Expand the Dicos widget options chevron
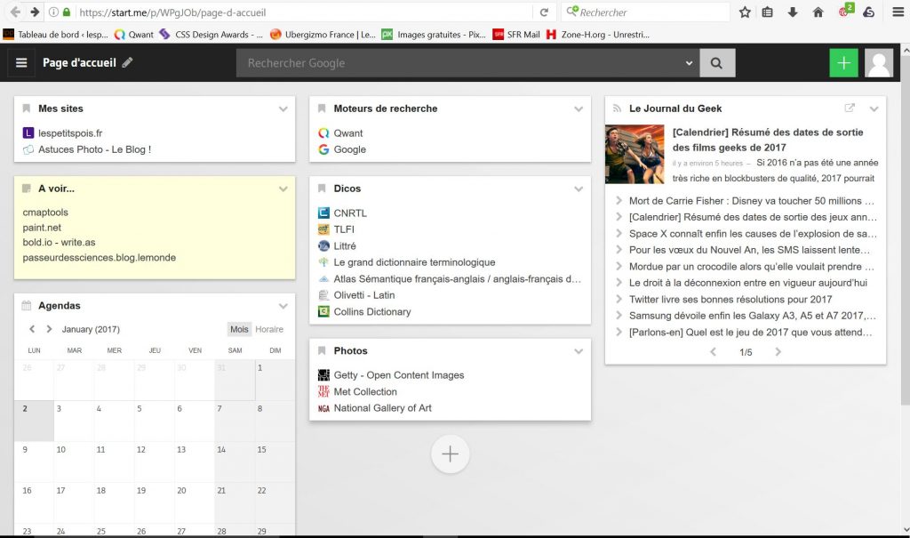 point(579,189)
